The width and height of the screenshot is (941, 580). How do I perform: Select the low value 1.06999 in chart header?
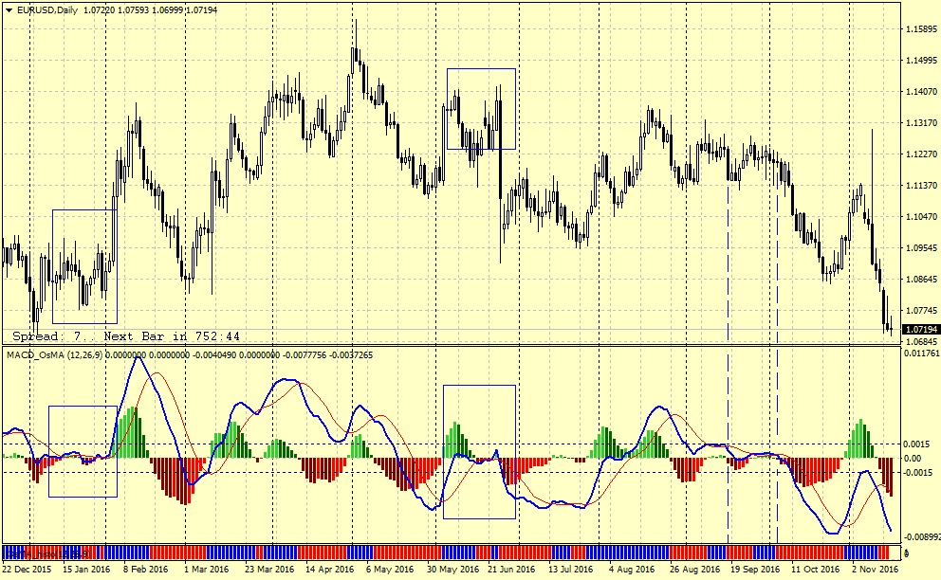coord(167,10)
